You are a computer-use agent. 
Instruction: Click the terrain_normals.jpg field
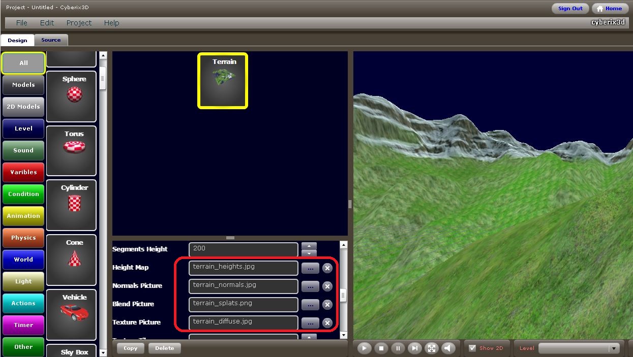[x=244, y=286]
